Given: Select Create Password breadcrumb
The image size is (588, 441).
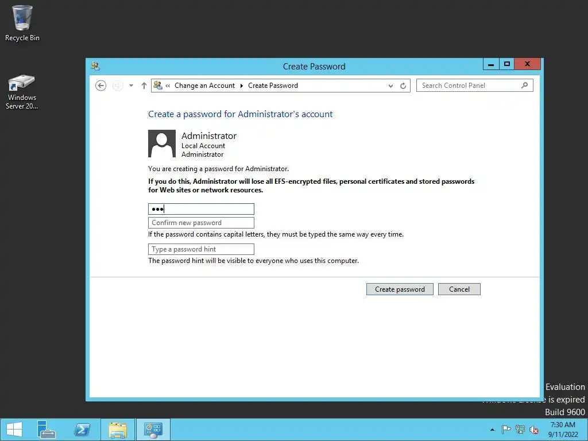Looking at the screenshot, I should [x=273, y=86].
